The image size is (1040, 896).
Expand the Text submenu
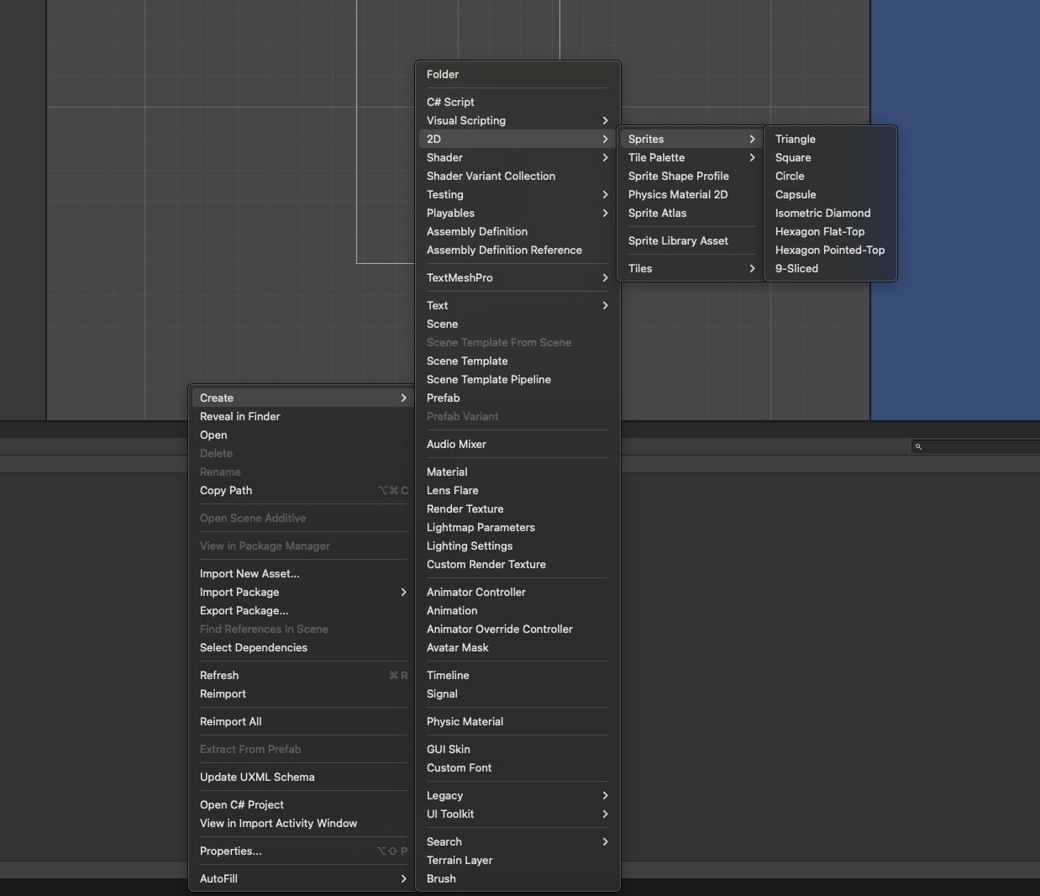(x=517, y=305)
